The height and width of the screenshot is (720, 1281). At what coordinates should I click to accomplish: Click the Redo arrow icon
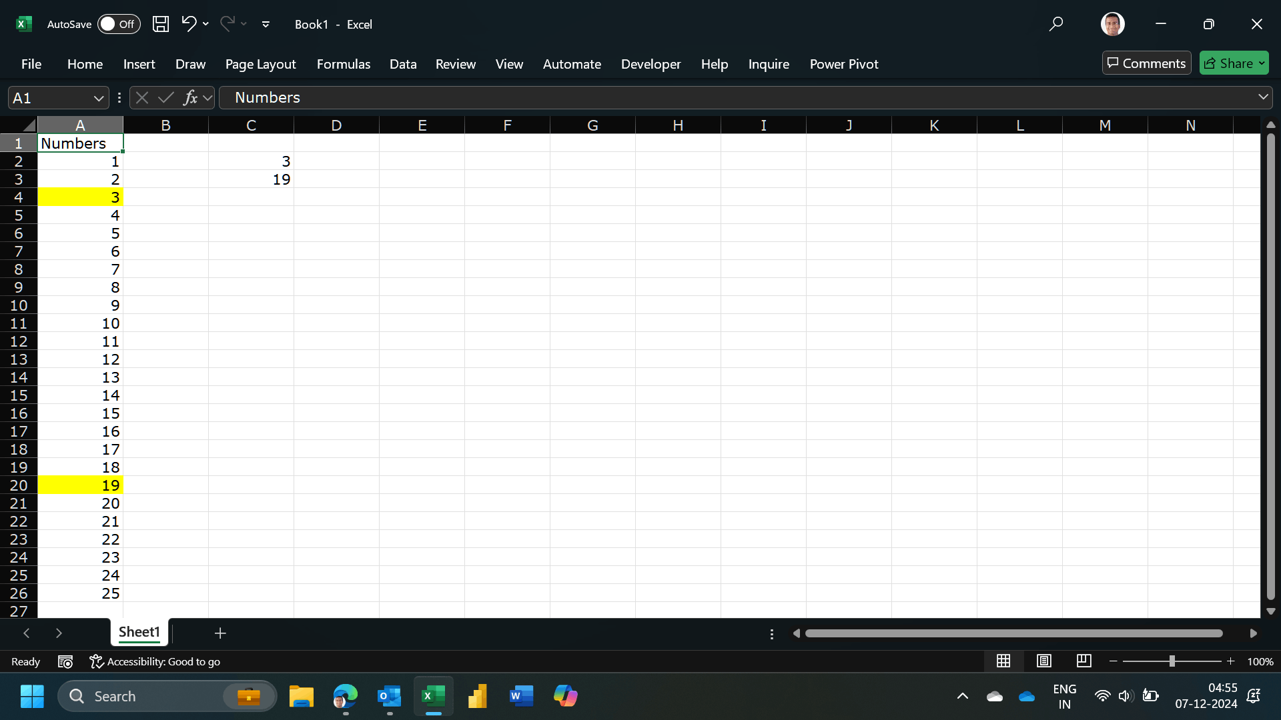(227, 24)
